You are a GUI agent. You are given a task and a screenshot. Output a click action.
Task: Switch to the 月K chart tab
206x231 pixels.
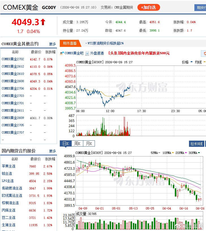(x=89, y=143)
